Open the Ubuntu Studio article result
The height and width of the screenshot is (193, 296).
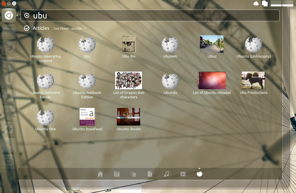click(x=129, y=119)
